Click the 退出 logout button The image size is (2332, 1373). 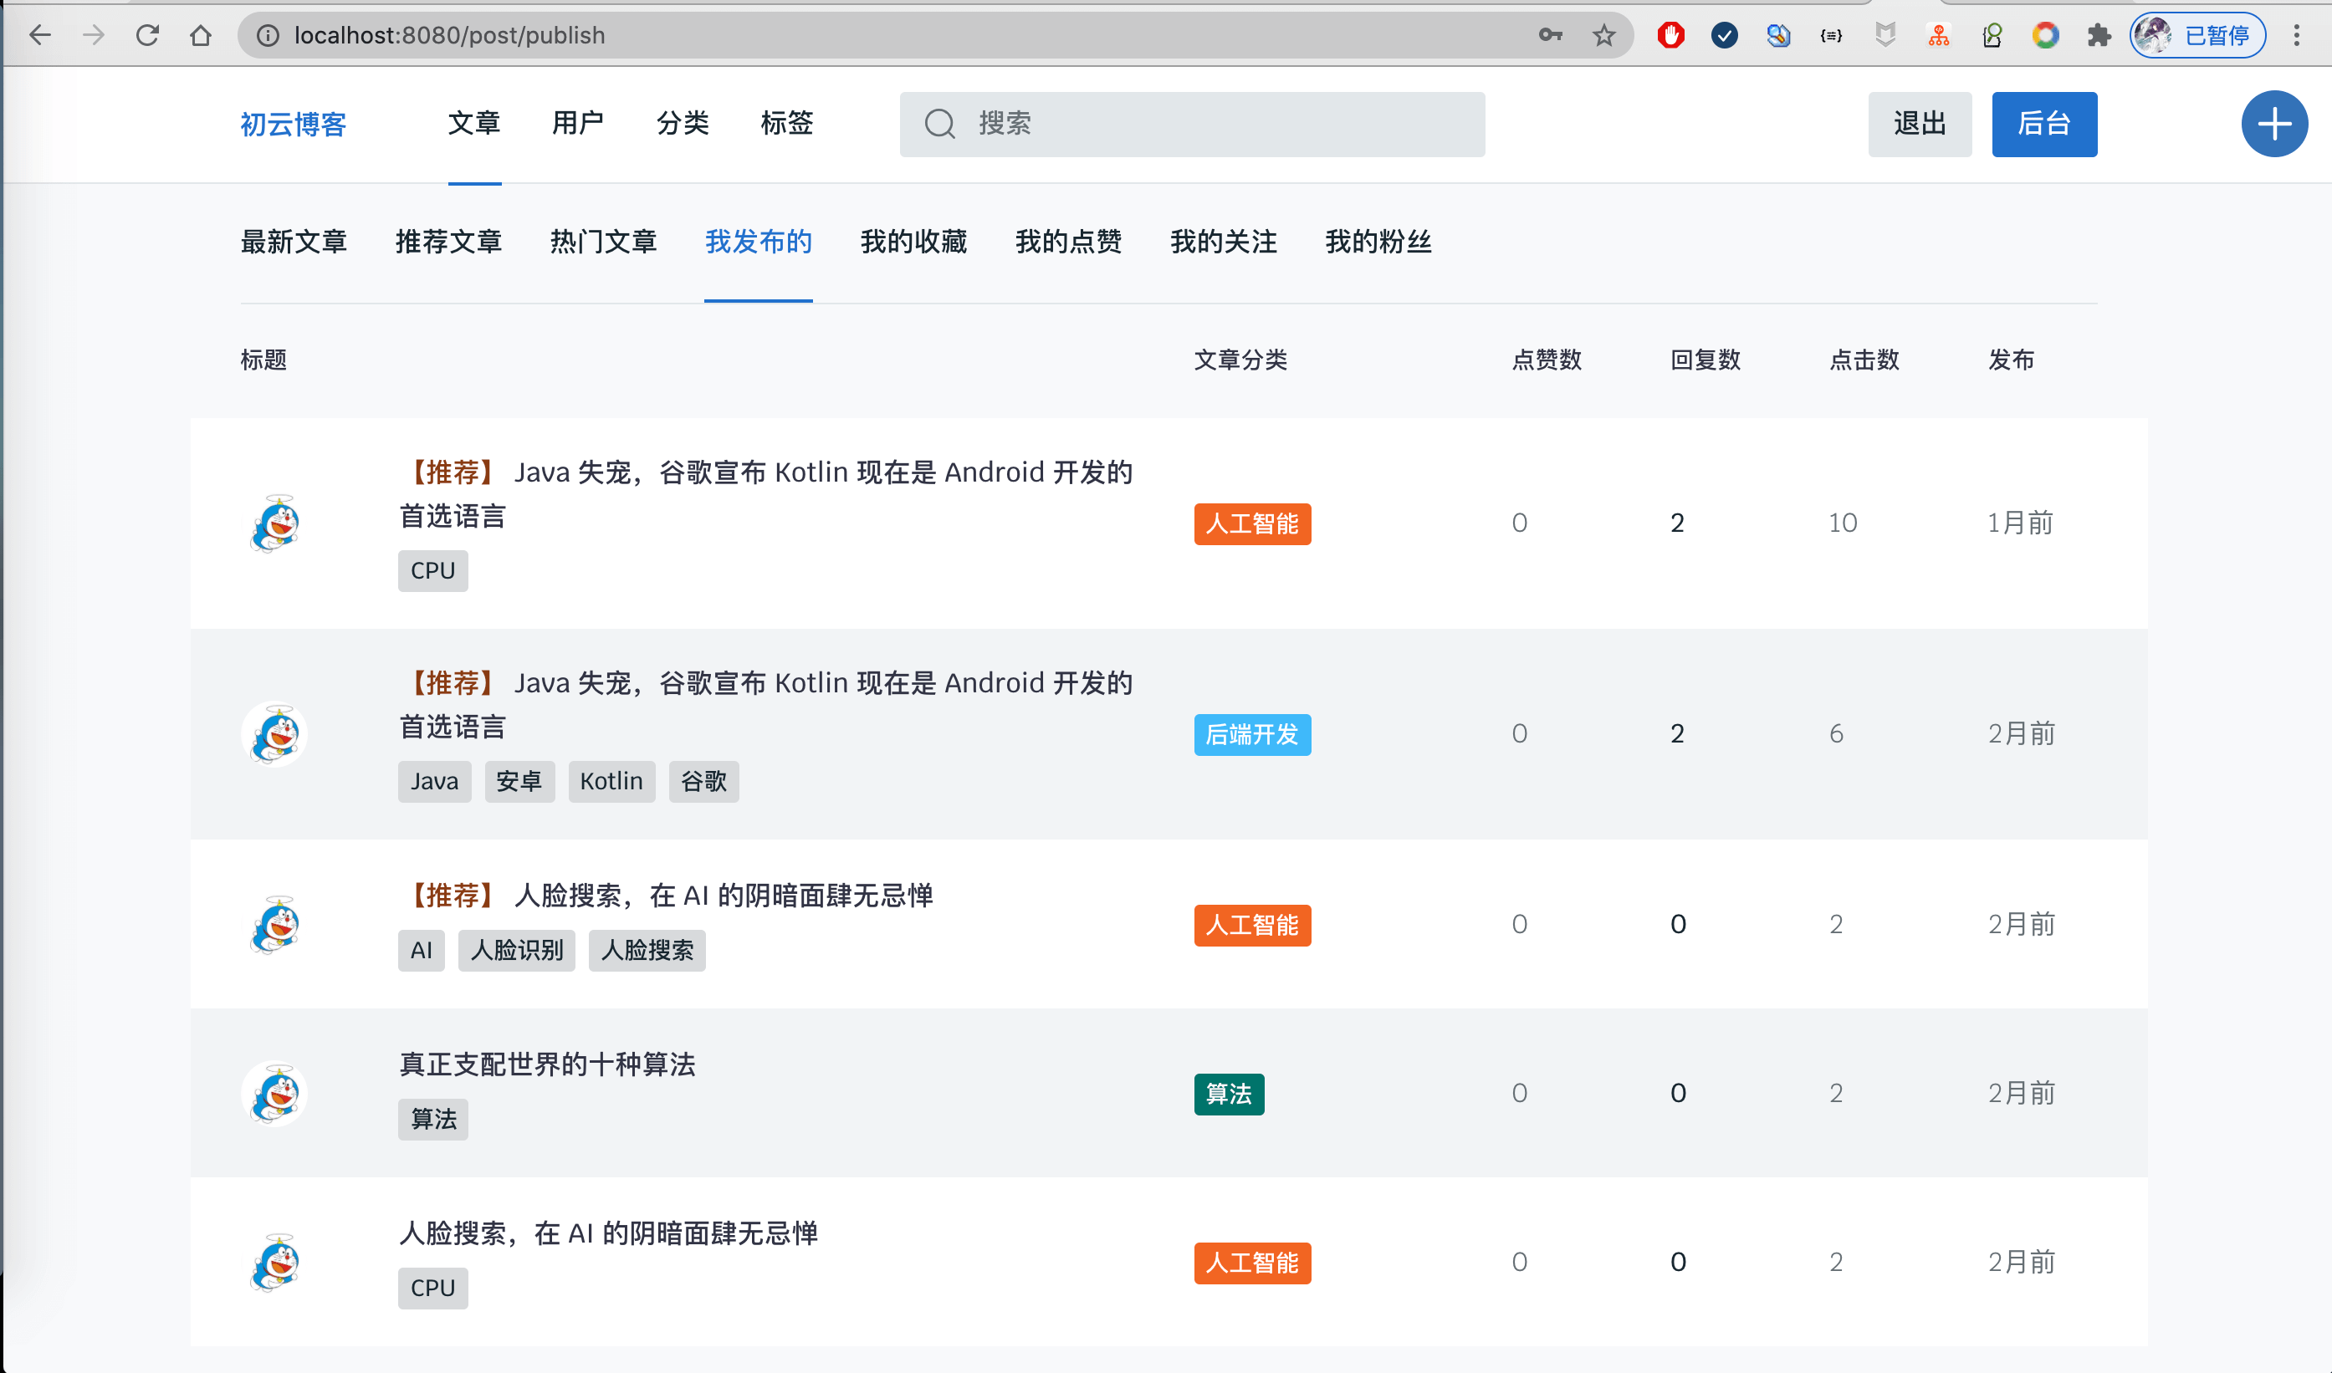click(x=1920, y=124)
